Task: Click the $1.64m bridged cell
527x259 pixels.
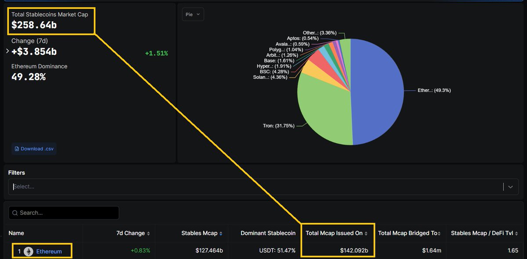Action: point(432,251)
